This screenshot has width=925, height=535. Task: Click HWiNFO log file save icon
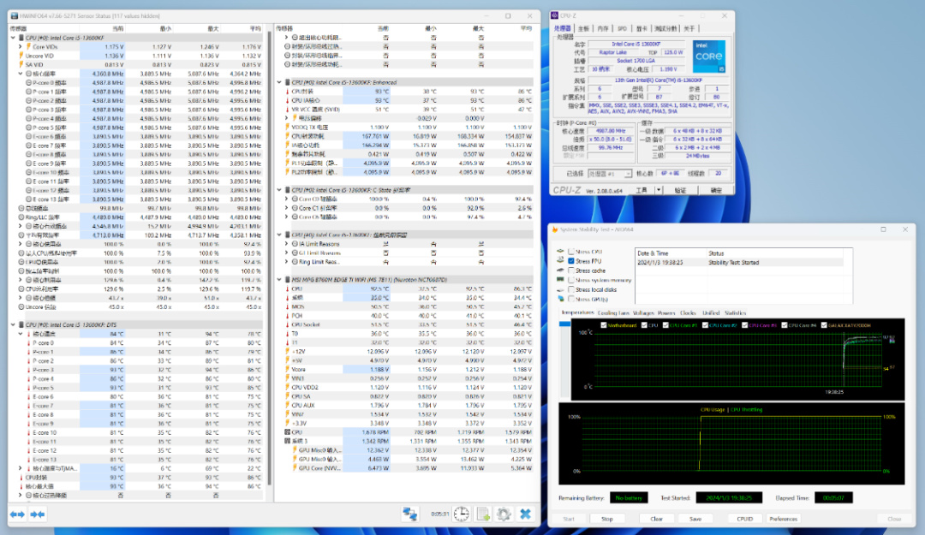click(x=483, y=514)
